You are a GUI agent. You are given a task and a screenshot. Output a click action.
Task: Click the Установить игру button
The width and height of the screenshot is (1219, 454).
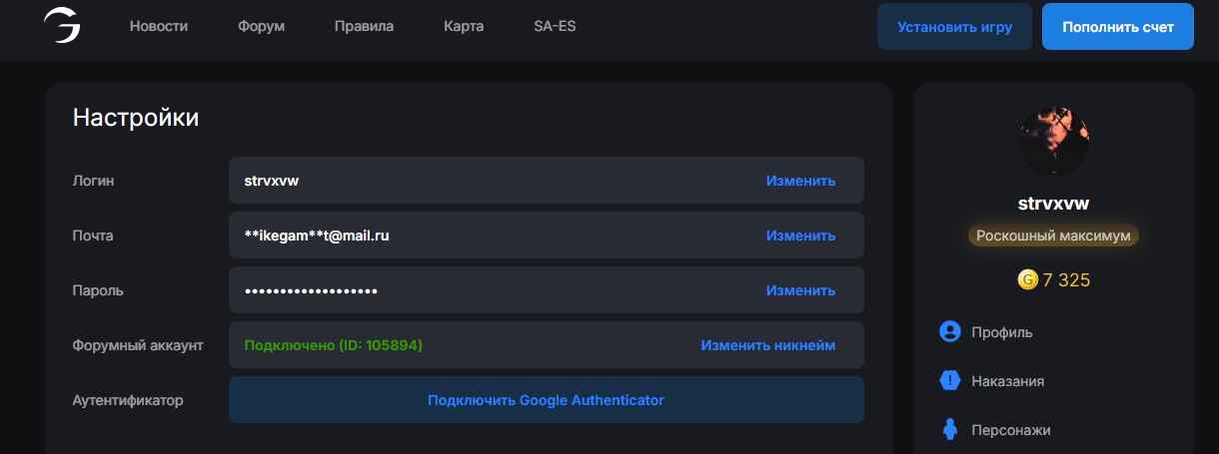tap(954, 27)
